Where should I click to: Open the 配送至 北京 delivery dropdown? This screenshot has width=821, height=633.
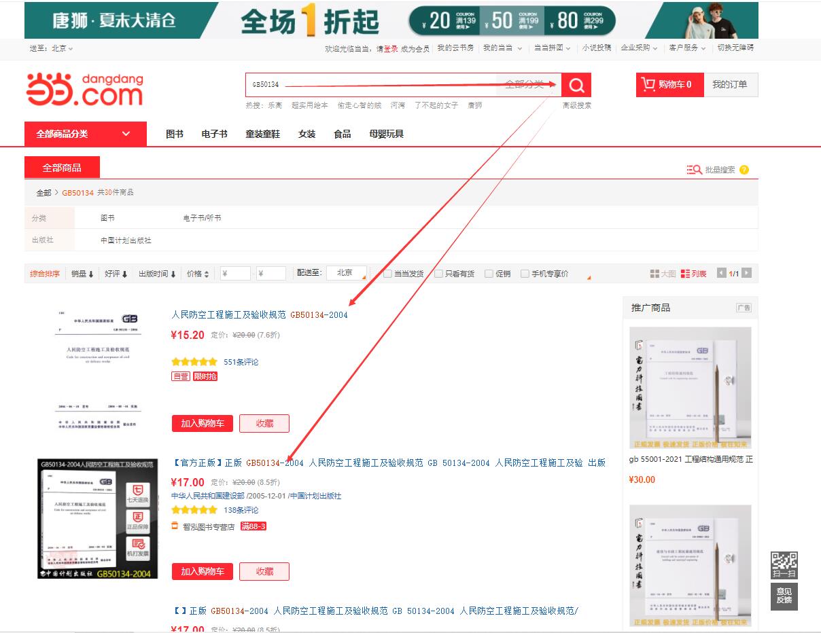347,273
